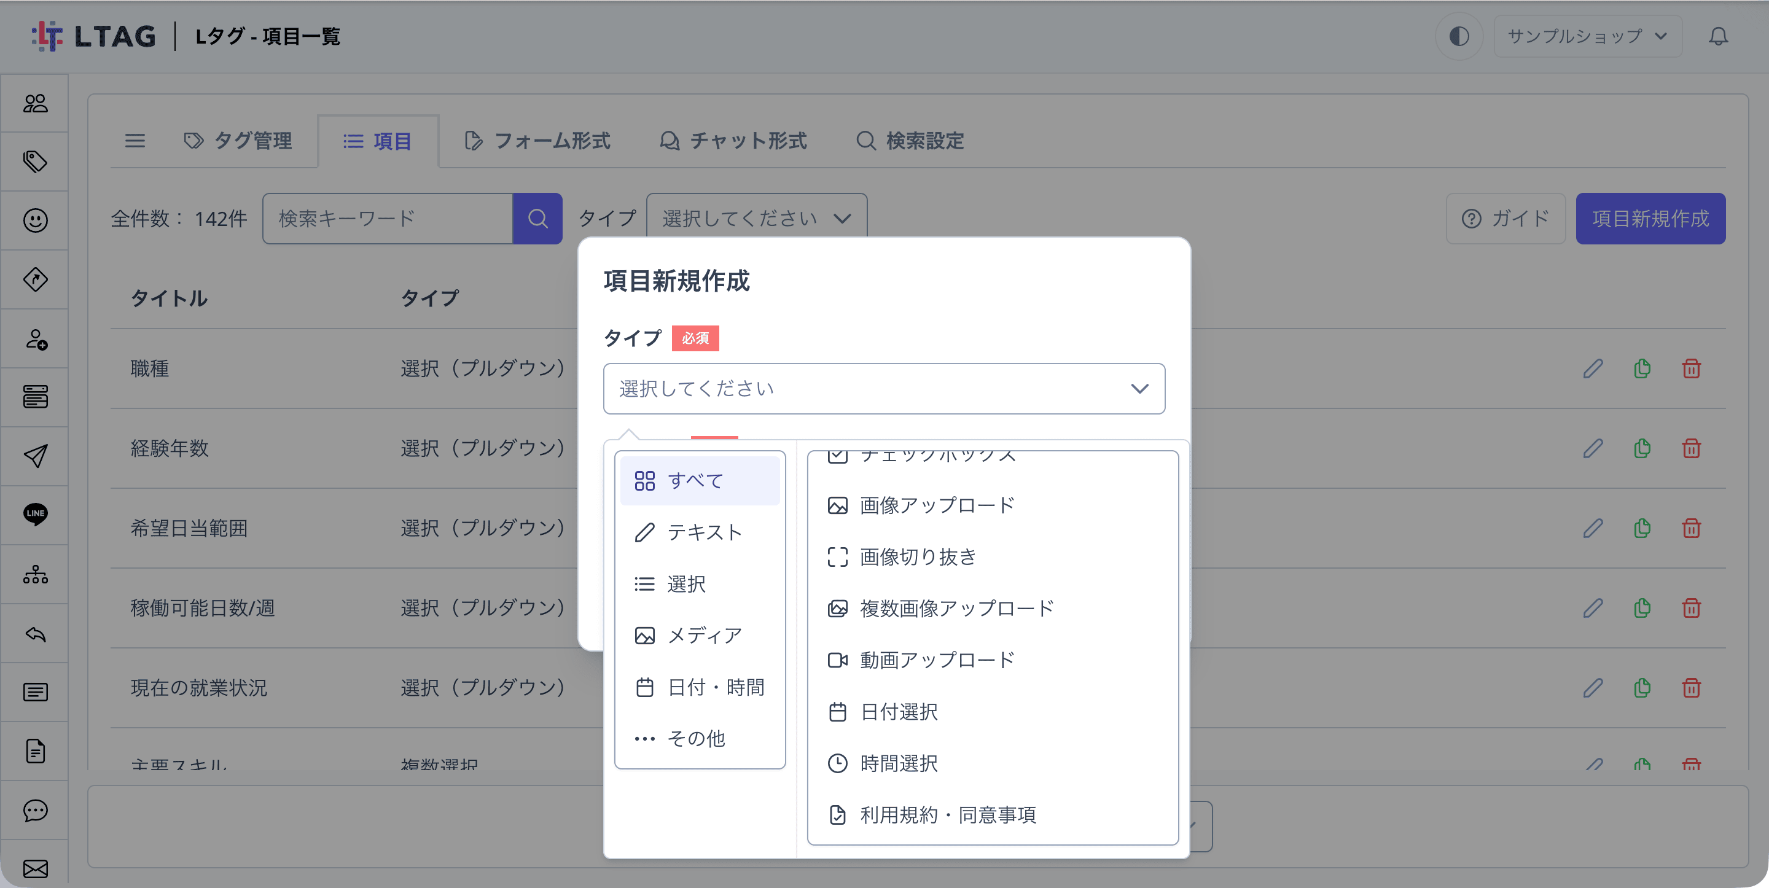Expand the modal タイプ 選択してください dropdown
The width and height of the screenshot is (1769, 888).
[884, 389]
